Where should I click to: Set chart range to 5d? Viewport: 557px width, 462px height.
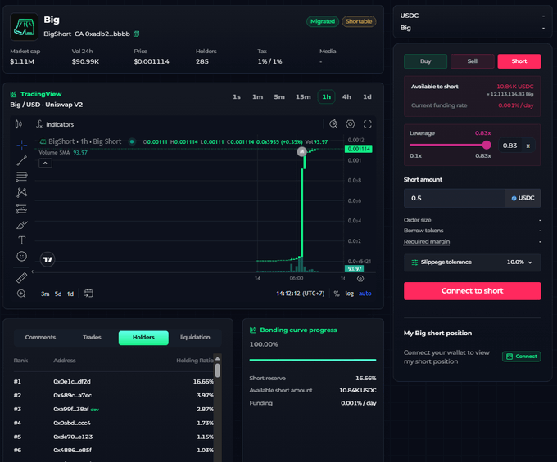(x=58, y=294)
